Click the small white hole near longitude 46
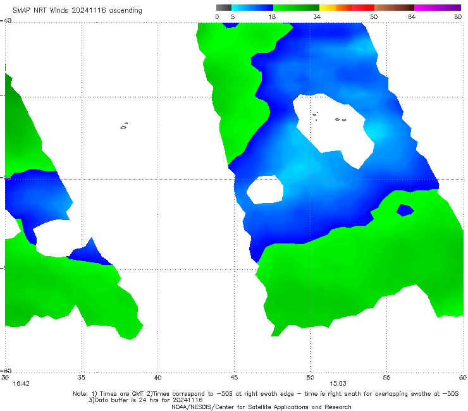Image resolution: width=468 pixels, height=411 pixels. (265, 190)
